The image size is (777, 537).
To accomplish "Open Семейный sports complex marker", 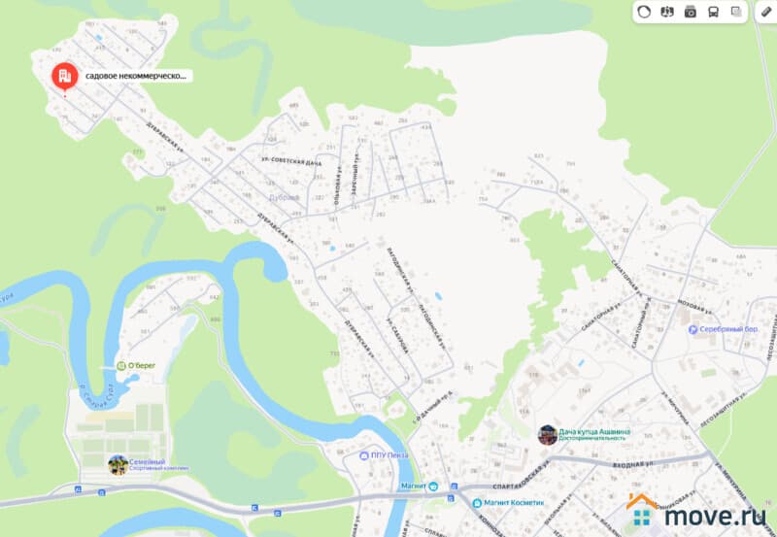I will (118, 465).
